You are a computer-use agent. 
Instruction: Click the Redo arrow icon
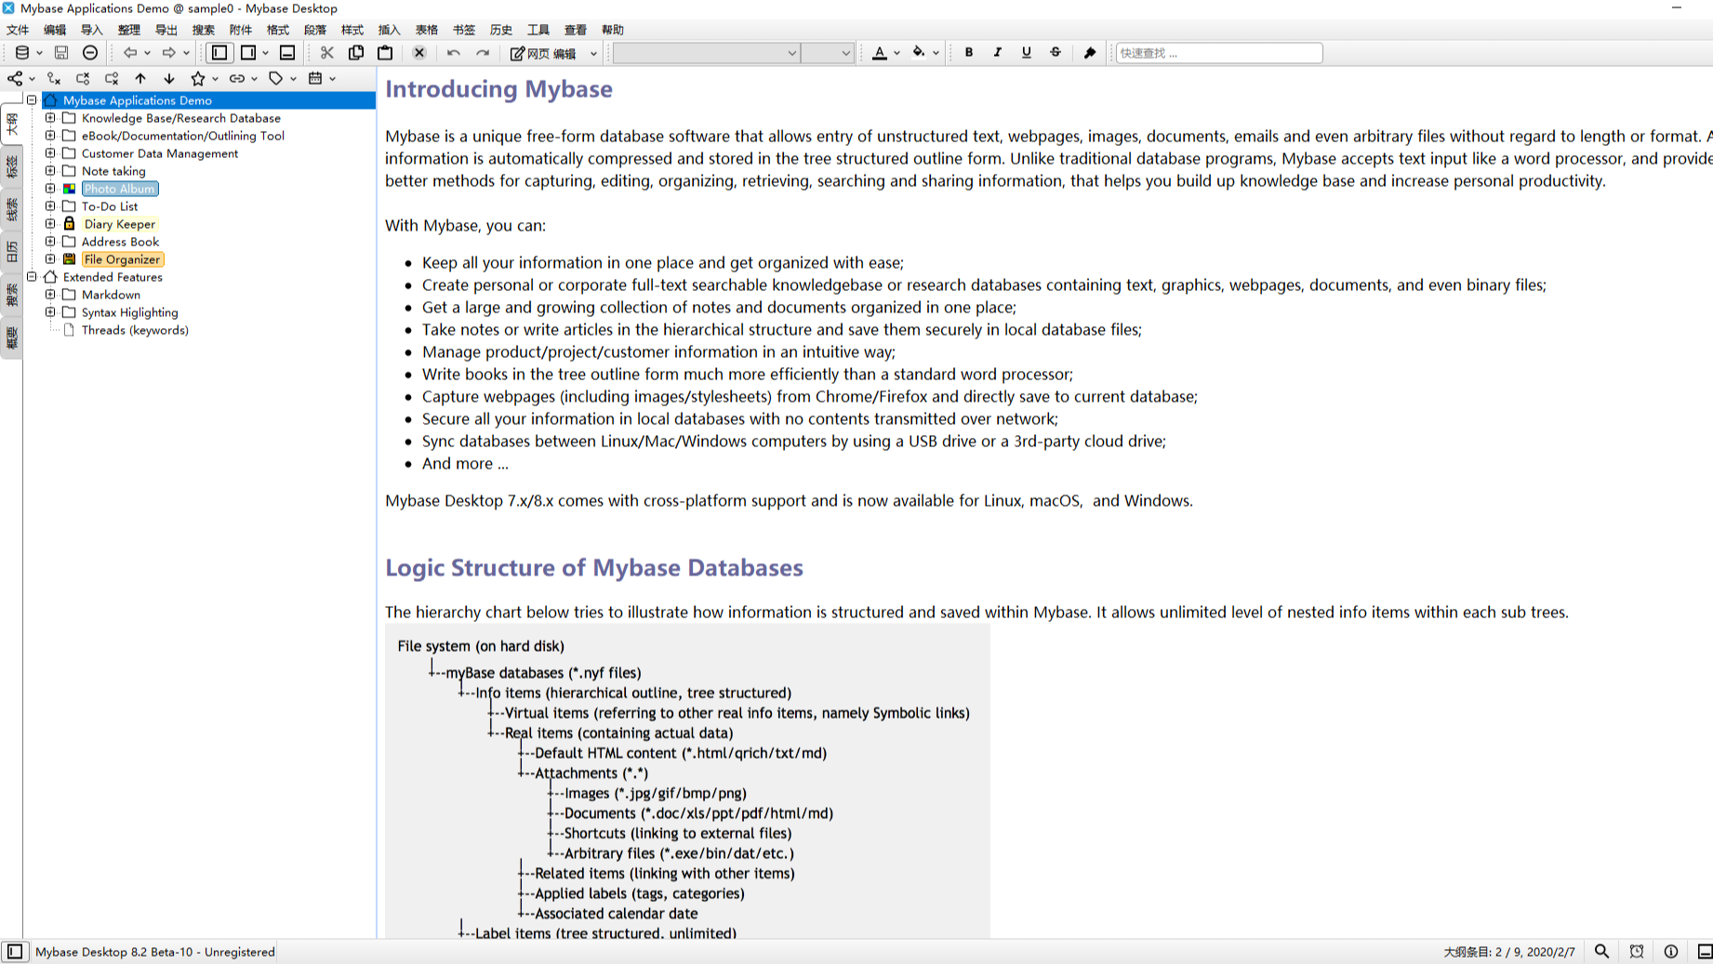(x=483, y=53)
